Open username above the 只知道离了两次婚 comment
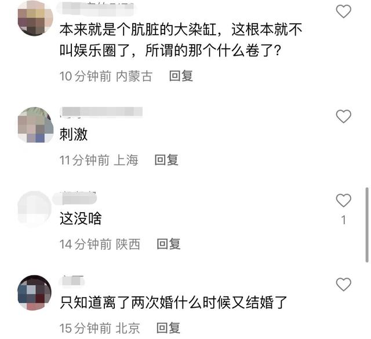This screenshot has height=339, width=371. tap(72, 281)
